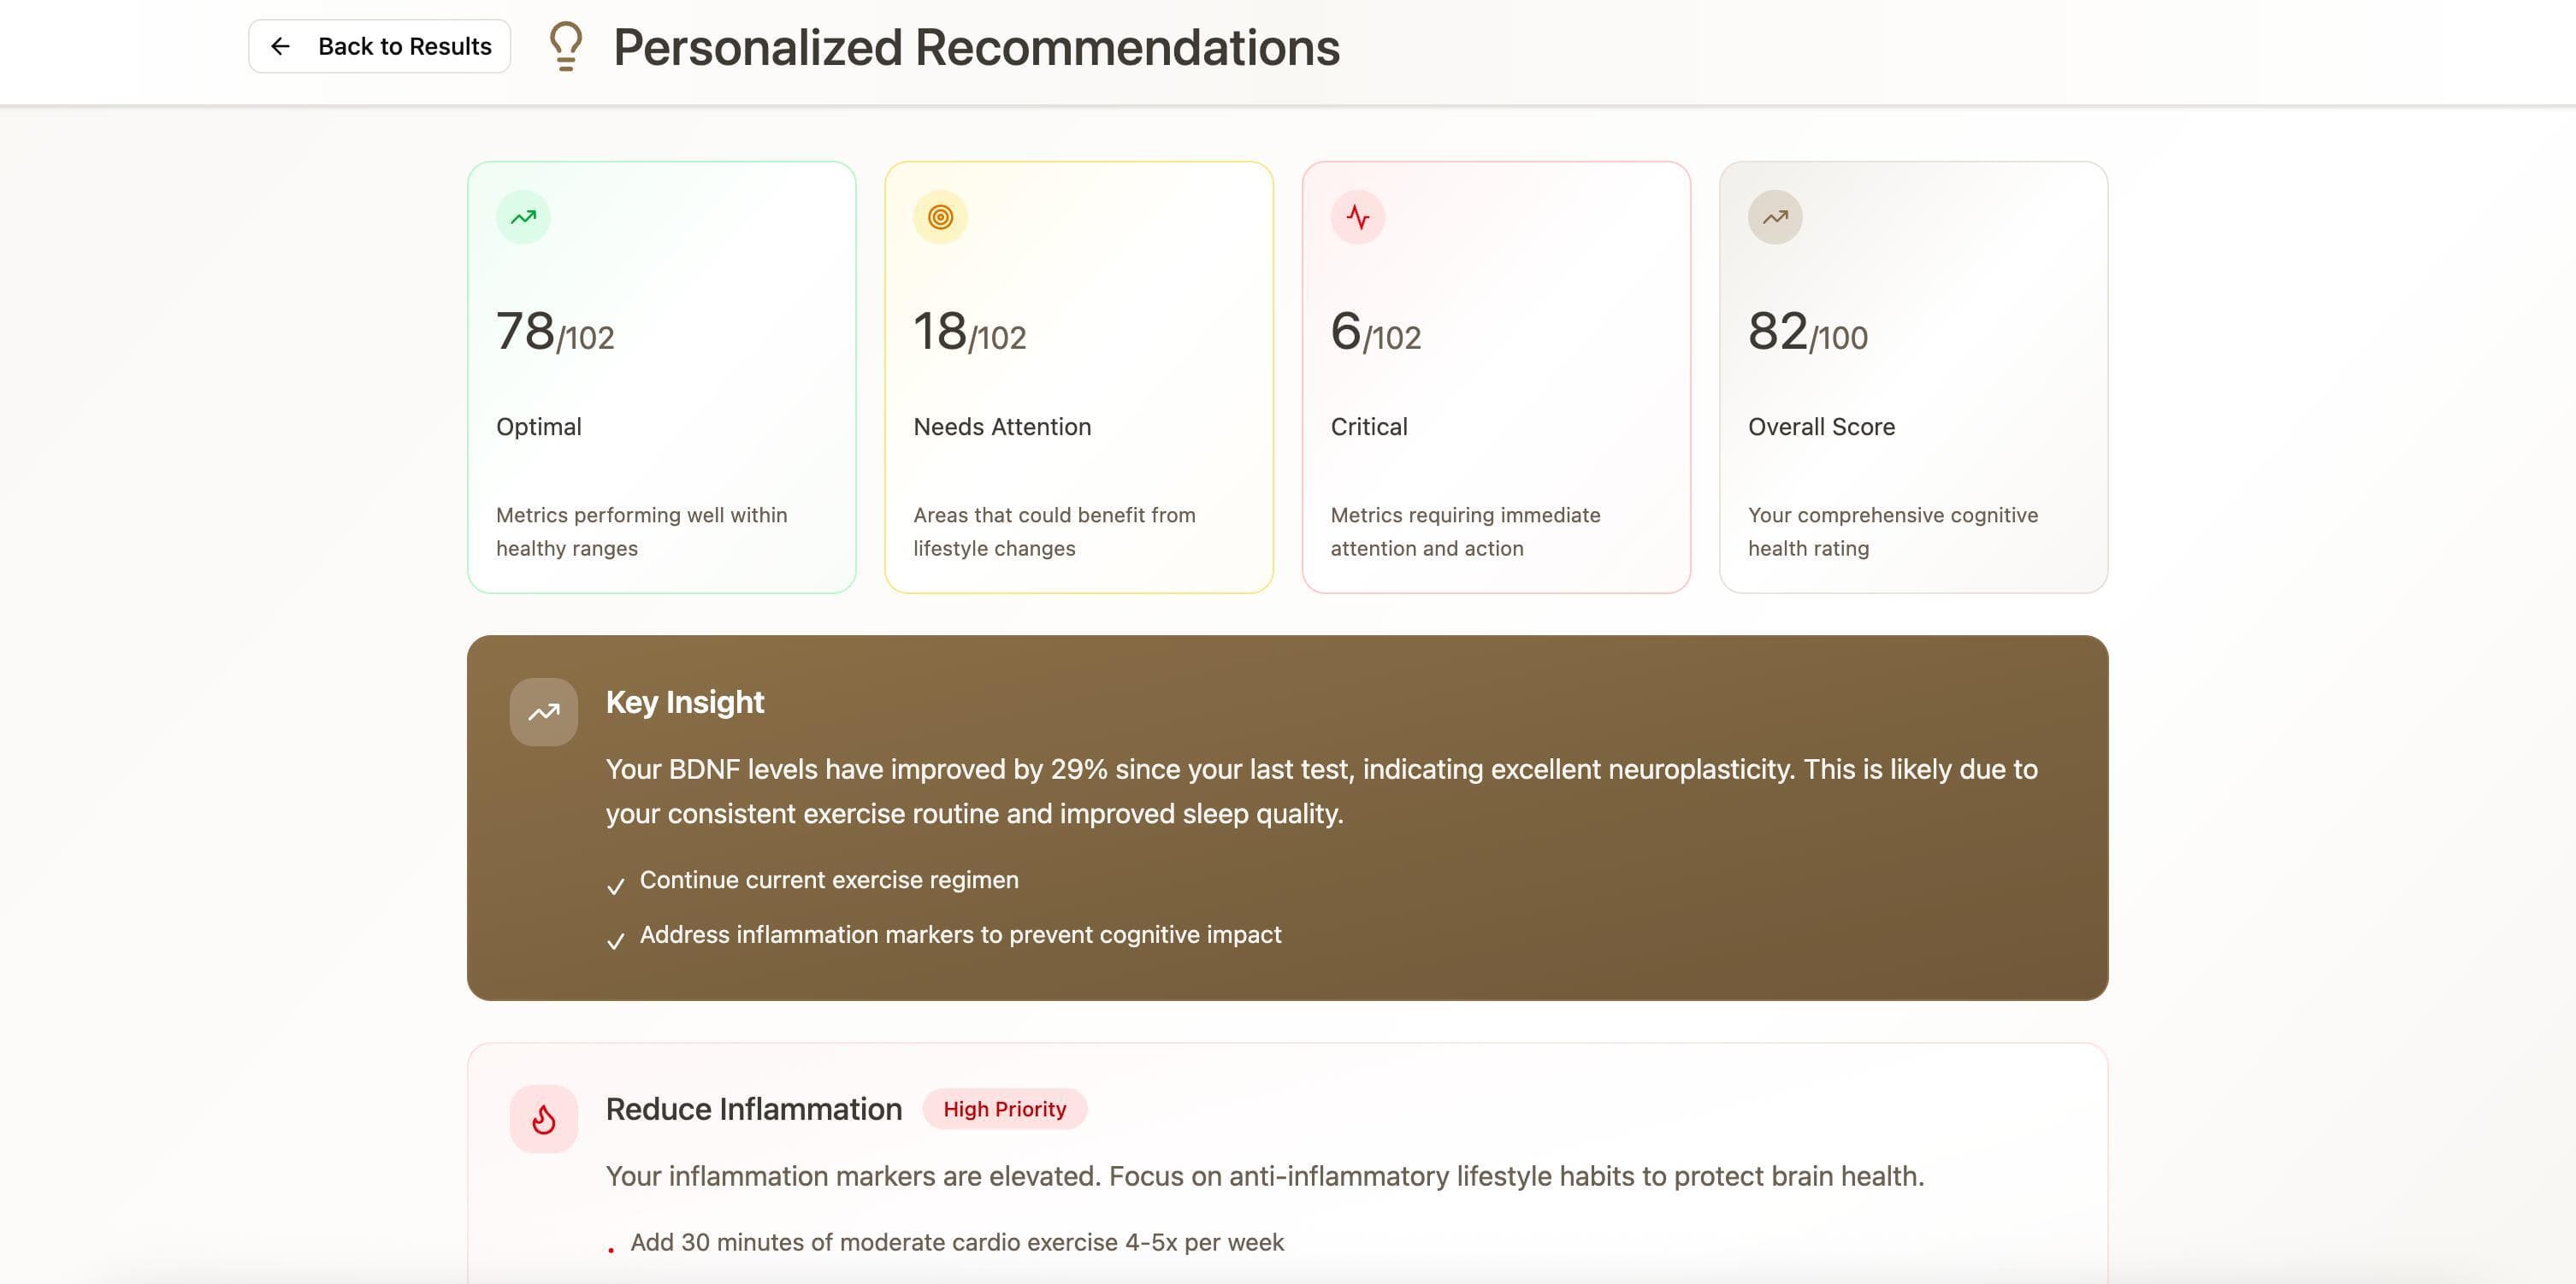Click the lightbulb icon beside the page title
Viewport: 2576px width, 1284px height.
click(x=565, y=47)
